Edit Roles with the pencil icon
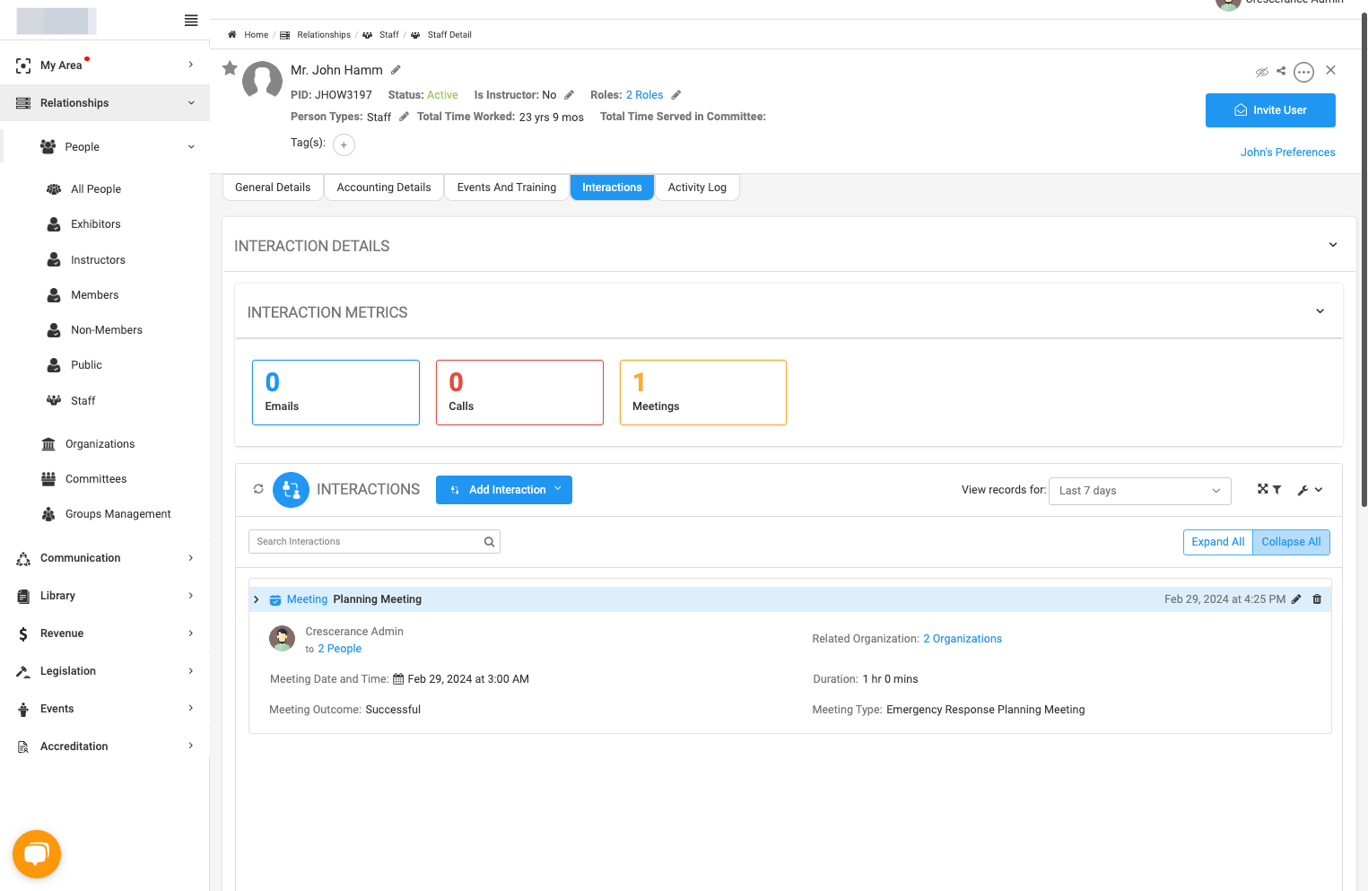 click(x=676, y=95)
